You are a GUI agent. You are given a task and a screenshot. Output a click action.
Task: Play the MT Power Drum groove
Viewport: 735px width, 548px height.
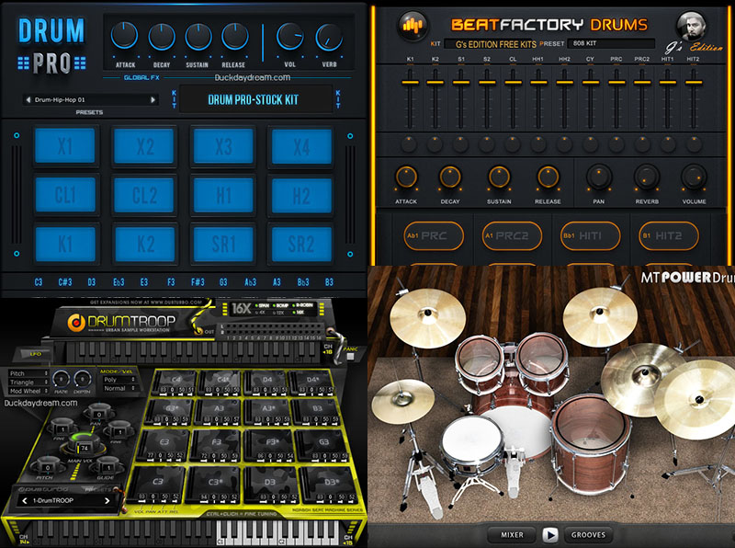pos(550,535)
